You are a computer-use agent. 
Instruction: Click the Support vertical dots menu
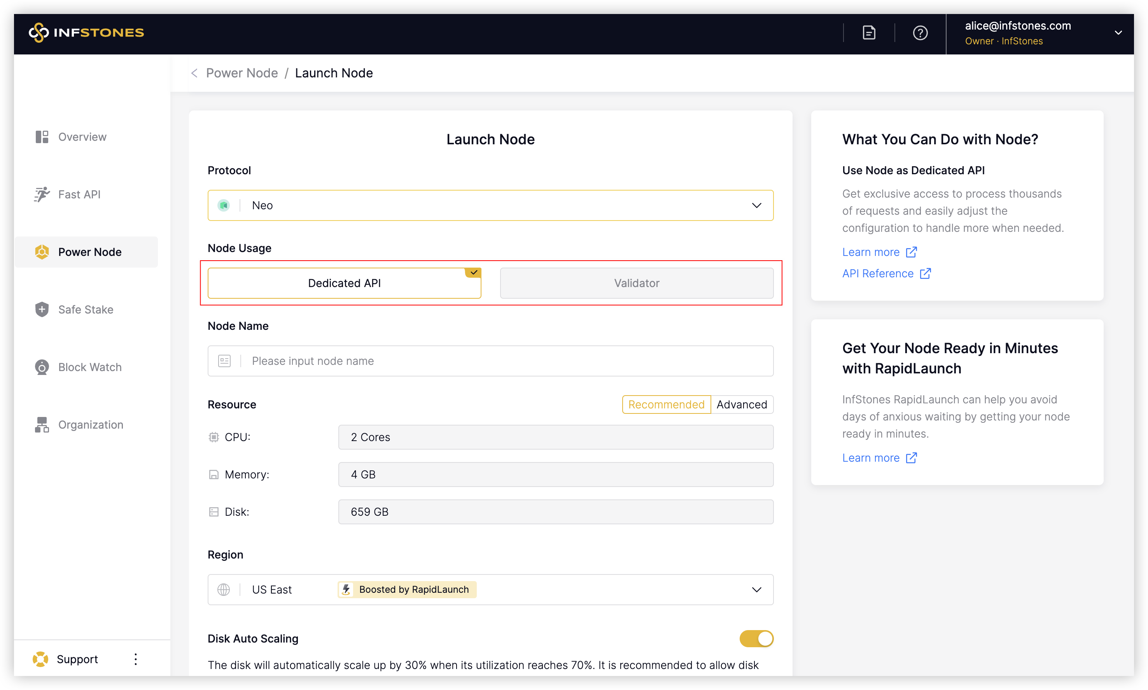[136, 659]
